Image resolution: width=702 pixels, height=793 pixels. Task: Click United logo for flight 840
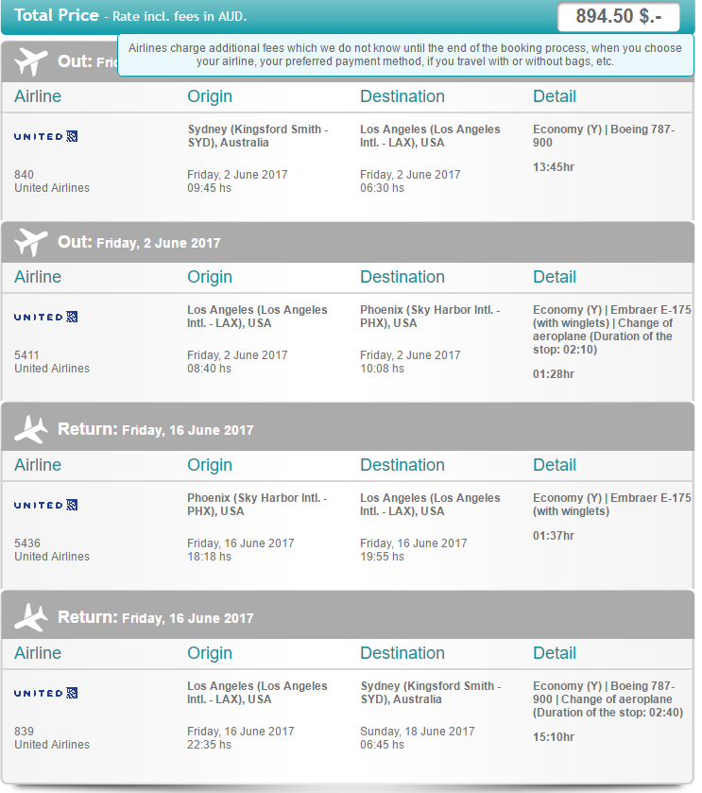click(x=45, y=136)
